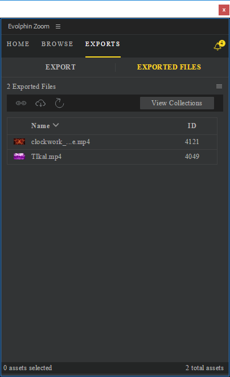The width and height of the screenshot is (230, 377).
Task: Click the cloud download icon
Action: 40,103
